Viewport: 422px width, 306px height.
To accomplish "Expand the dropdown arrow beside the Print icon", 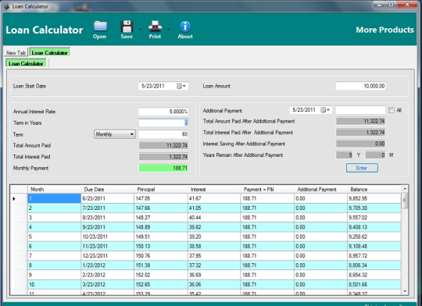I will coord(169,29).
